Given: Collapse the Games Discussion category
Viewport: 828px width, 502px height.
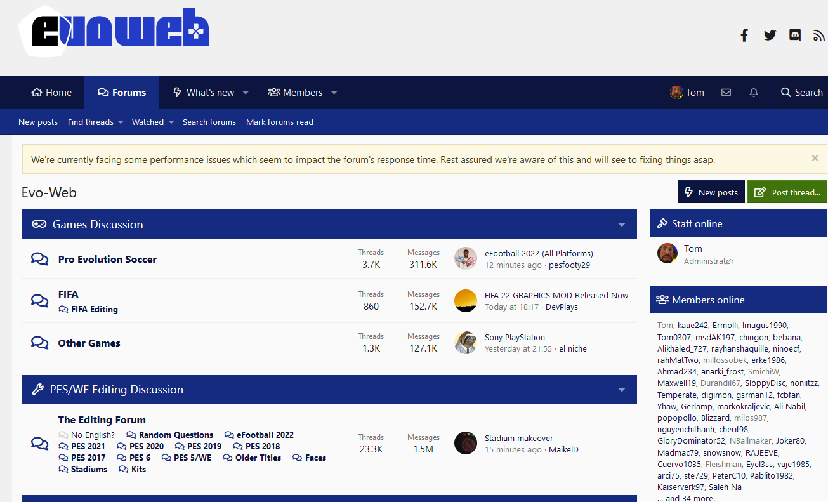Looking at the screenshot, I should point(622,225).
